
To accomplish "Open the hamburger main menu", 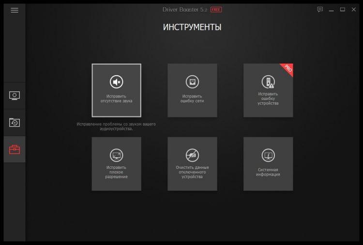I will [x=15, y=10].
